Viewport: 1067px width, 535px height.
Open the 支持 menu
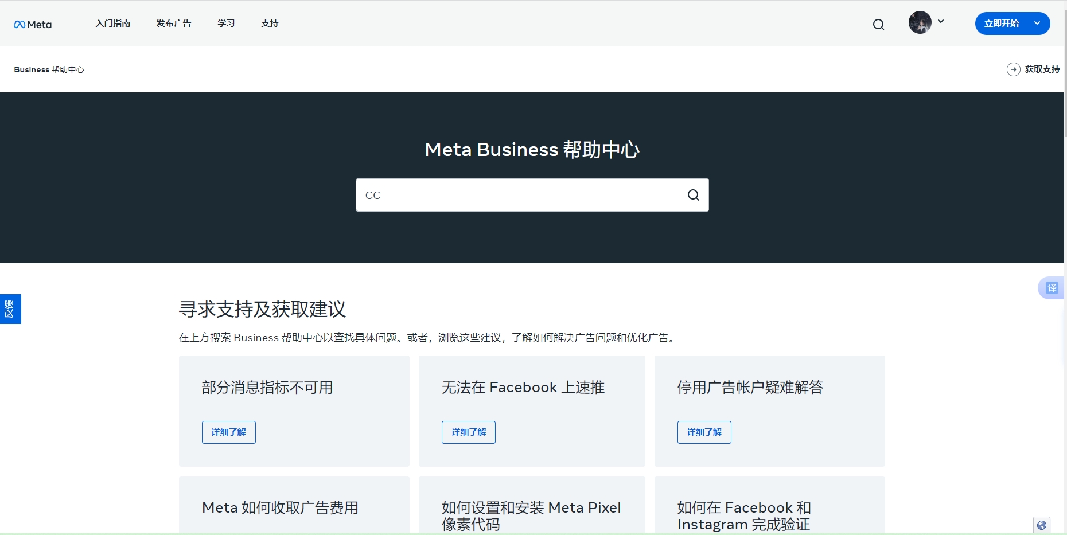point(270,24)
